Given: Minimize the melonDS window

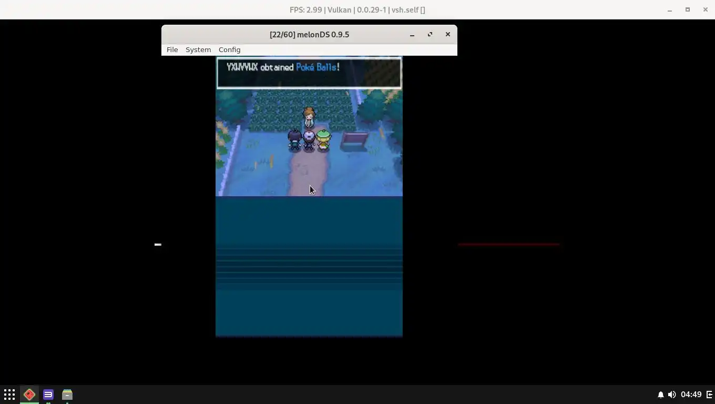Looking at the screenshot, I should click(412, 34).
